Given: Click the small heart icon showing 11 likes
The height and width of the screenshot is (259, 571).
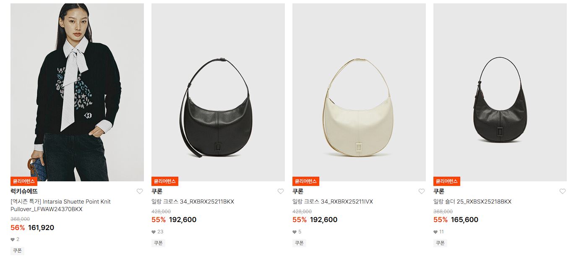Looking at the screenshot, I should coord(435,232).
